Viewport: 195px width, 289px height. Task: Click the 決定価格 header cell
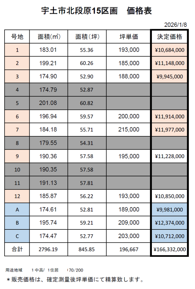coord(169,37)
